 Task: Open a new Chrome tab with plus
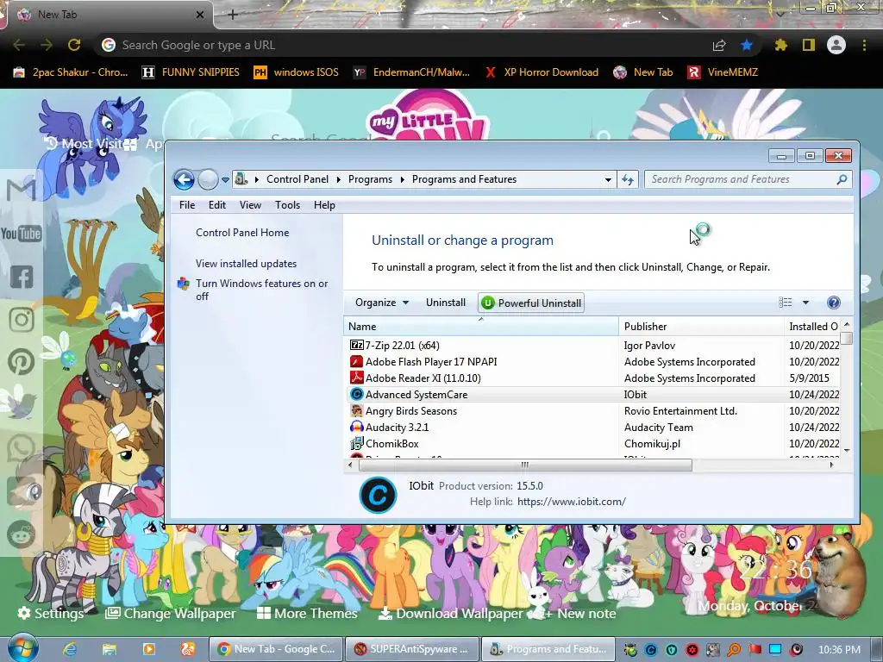233,15
